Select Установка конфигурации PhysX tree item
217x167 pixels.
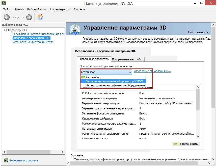pos(33,42)
